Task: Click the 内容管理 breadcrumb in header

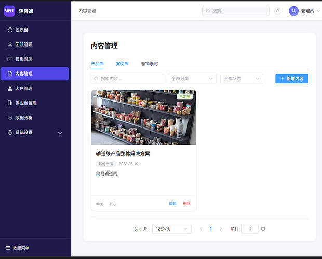Action: (x=87, y=11)
